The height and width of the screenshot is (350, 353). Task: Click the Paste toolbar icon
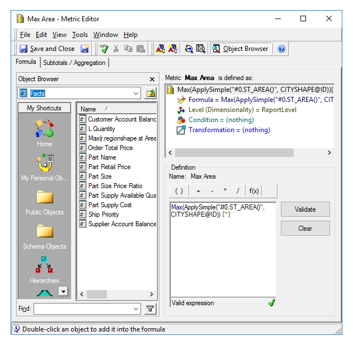(x=141, y=49)
